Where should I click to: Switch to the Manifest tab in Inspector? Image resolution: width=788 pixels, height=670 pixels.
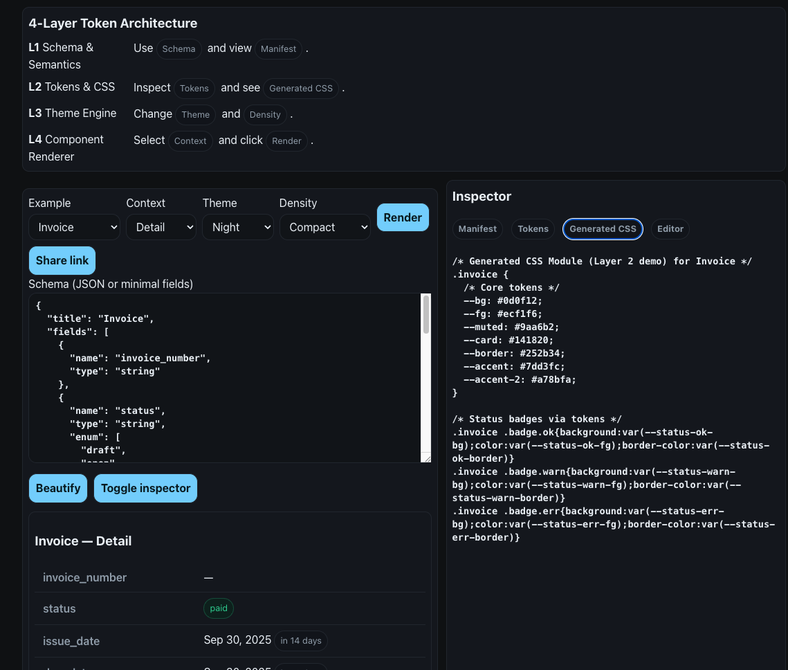(x=477, y=229)
